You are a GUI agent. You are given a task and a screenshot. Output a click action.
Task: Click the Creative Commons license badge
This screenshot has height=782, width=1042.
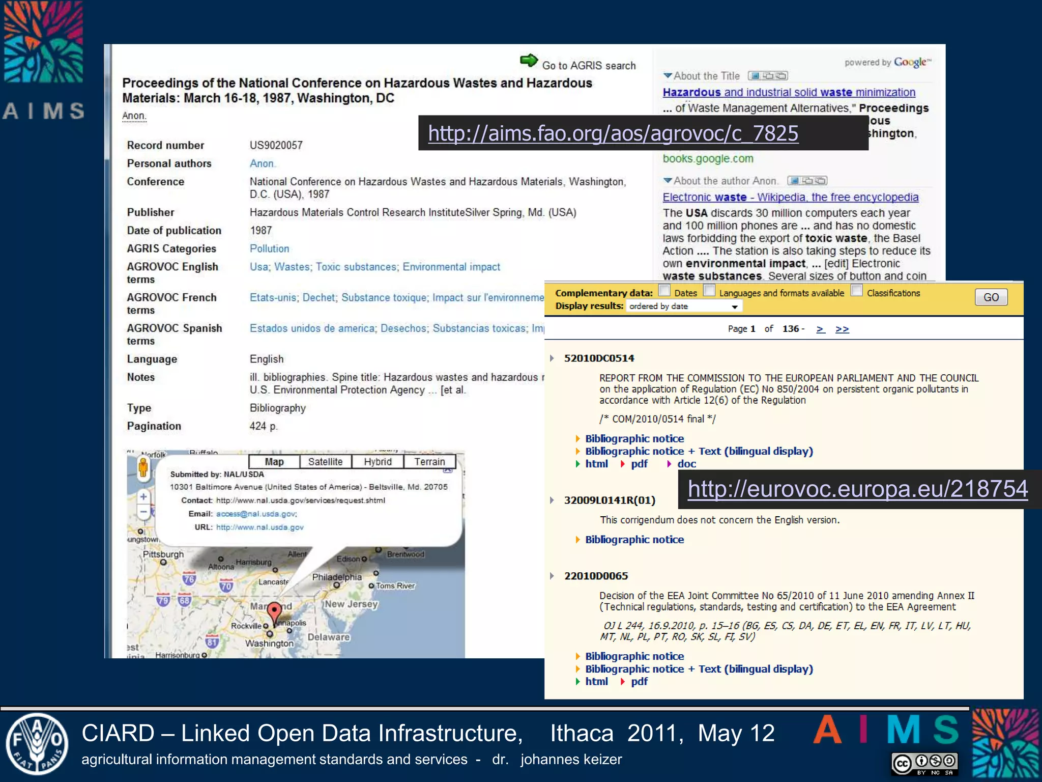[x=924, y=763]
